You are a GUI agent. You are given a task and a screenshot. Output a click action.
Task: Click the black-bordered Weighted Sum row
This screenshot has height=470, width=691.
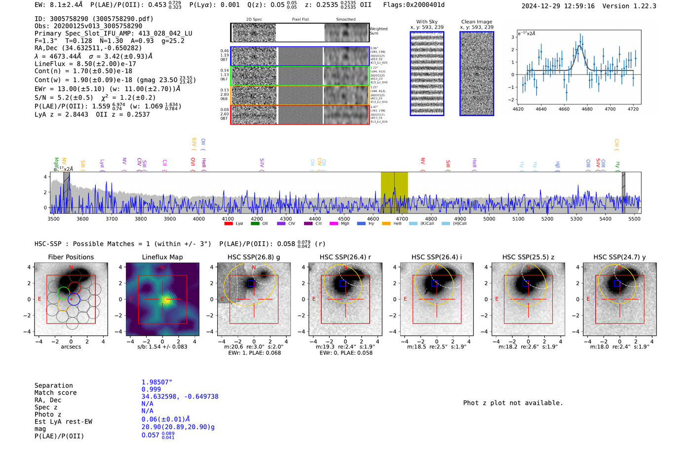(x=300, y=33)
